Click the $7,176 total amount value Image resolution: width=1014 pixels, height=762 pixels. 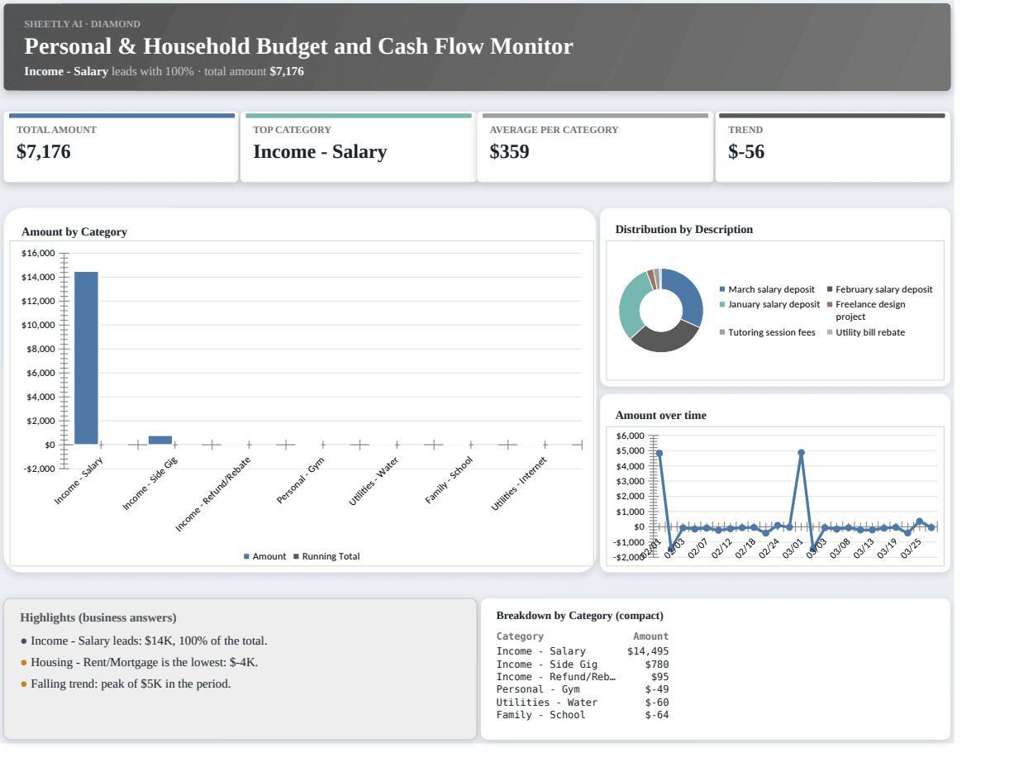pyautogui.click(x=44, y=152)
